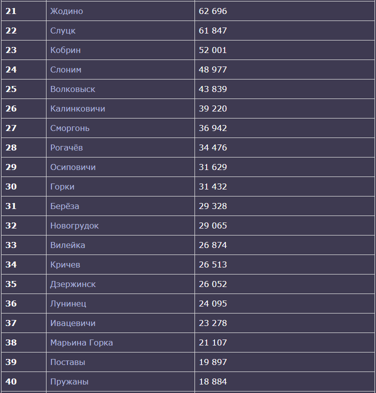Image resolution: width=376 pixels, height=393 pixels.
Task: Click the Калинковичи link
Action: (x=77, y=109)
